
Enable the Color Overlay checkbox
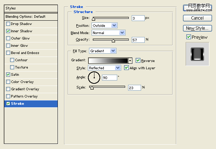tap(8, 82)
